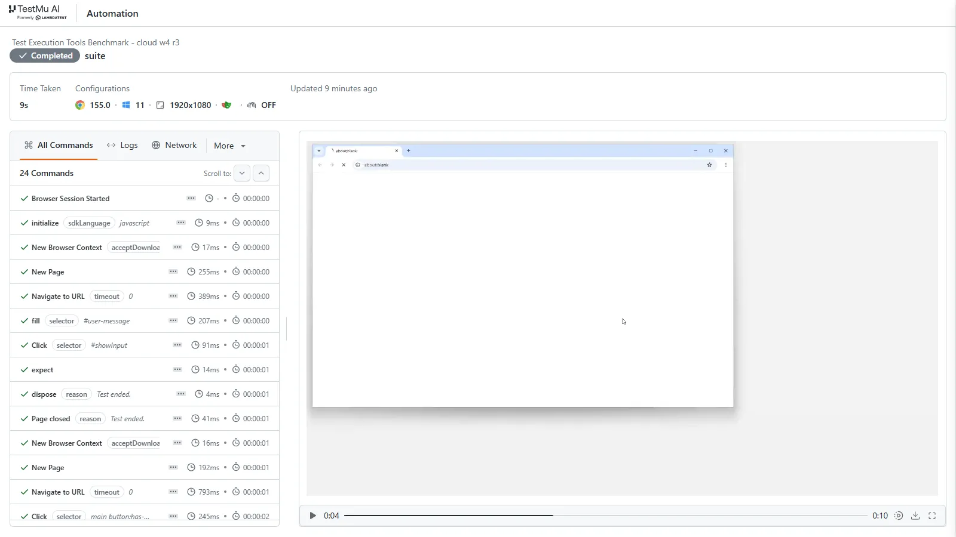The width and height of the screenshot is (956, 537).
Task: Select the expect command row
Action: (145, 369)
